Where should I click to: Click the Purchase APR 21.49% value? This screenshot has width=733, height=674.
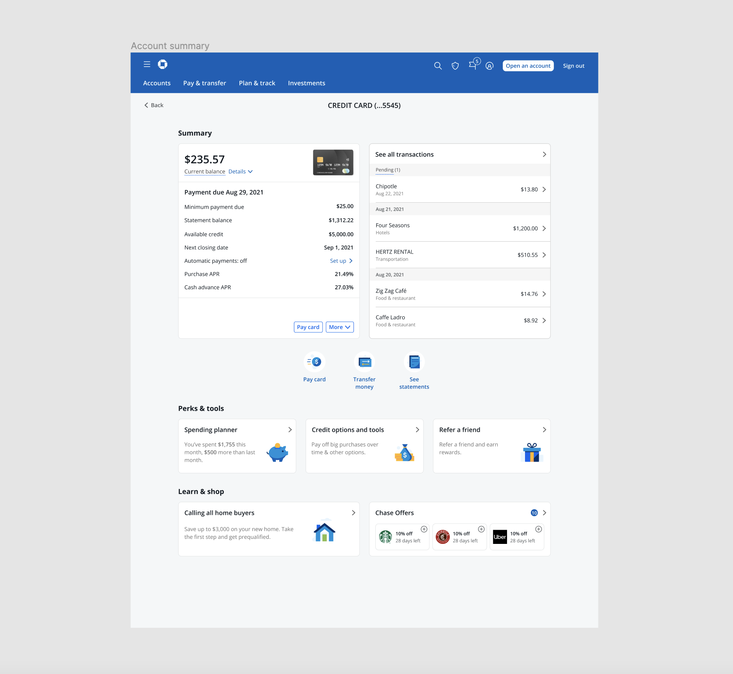tap(344, 274)
